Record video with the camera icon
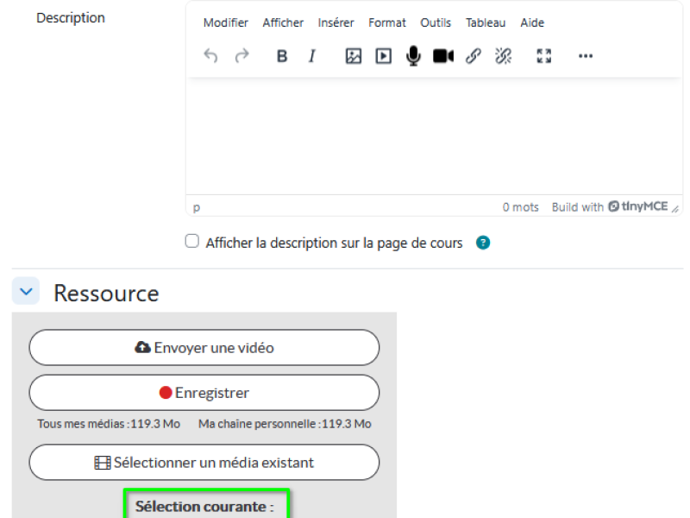The image size is (690, 518). [x=443, y=56]
